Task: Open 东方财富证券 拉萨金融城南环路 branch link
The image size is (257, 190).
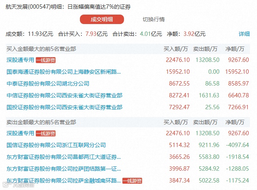Action: (64, 181)
